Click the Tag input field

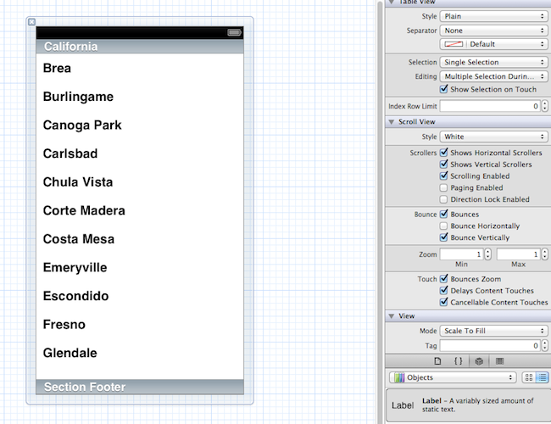[x=490, y=346]
